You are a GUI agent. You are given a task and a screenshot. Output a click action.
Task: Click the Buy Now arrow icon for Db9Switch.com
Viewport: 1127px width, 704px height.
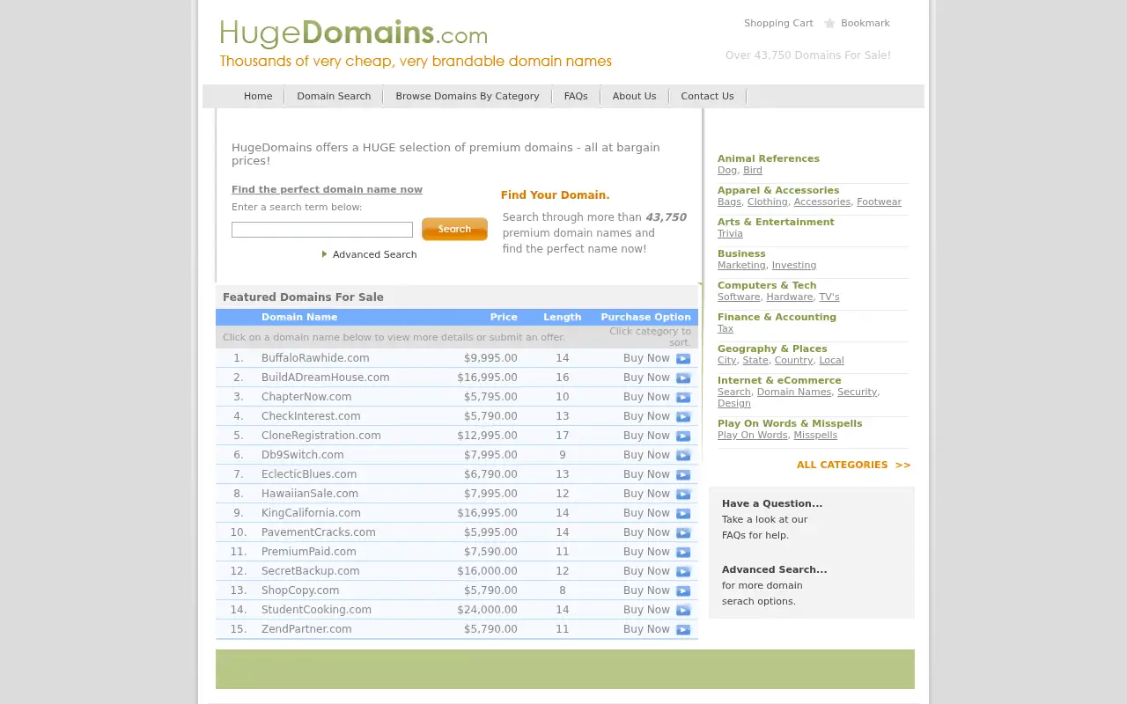683,455
